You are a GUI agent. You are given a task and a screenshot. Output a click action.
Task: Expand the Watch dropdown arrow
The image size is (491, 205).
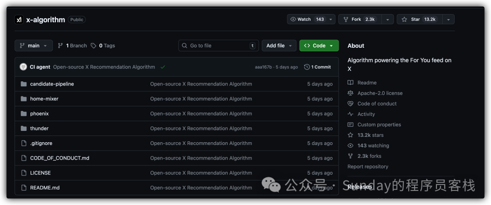click(331, 20)
